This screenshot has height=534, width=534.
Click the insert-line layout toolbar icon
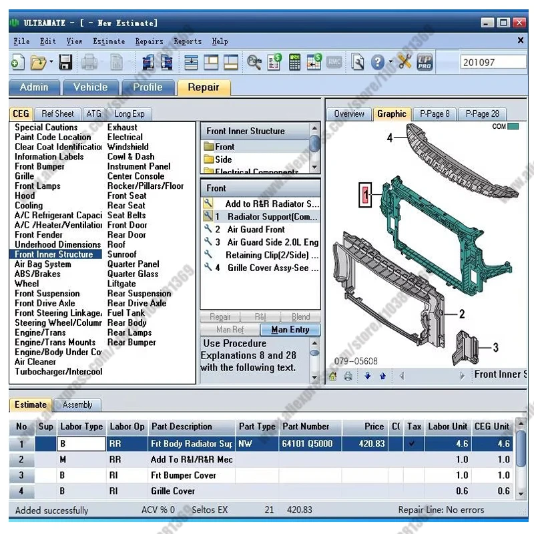click(x=191, y=63)
